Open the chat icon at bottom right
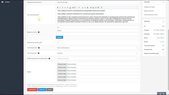This screenshot has width=169, height=95. pos(160,94)
